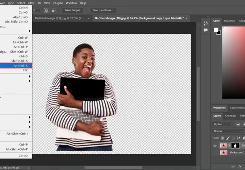Show the Background layer using its visibility box
This screenshot has height=170, width=245.
[215, 152]
